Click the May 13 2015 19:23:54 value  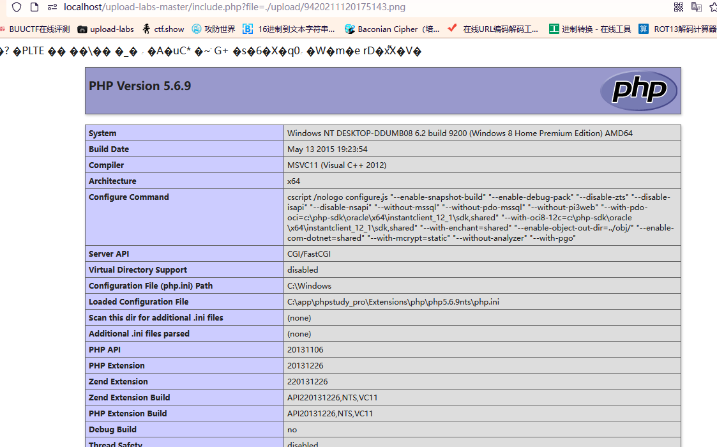click(x=328, y=149)
